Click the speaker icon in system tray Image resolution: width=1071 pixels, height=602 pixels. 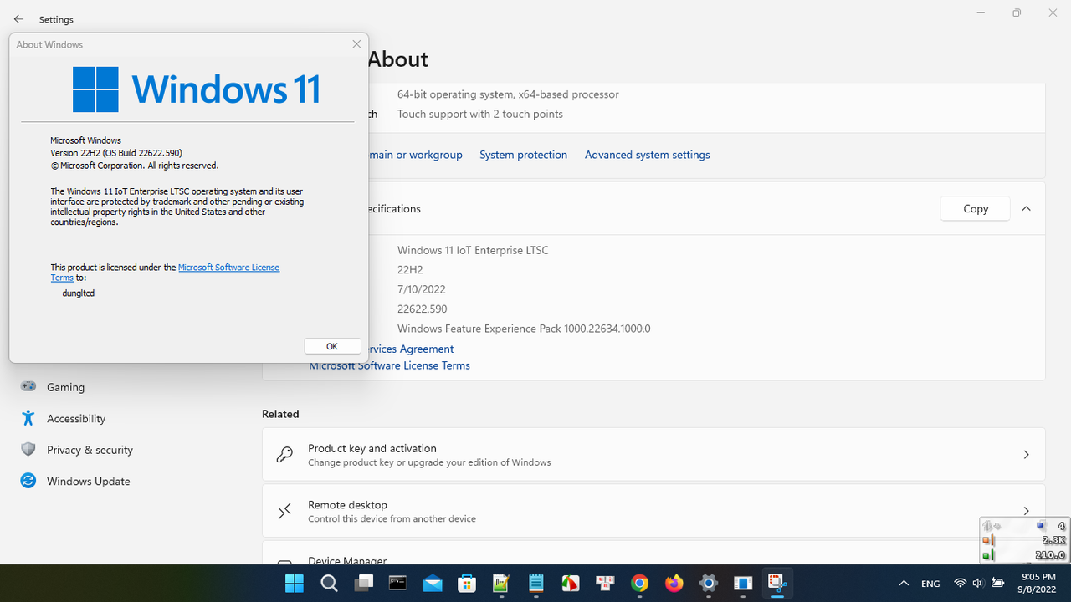[x=977, y=583]
